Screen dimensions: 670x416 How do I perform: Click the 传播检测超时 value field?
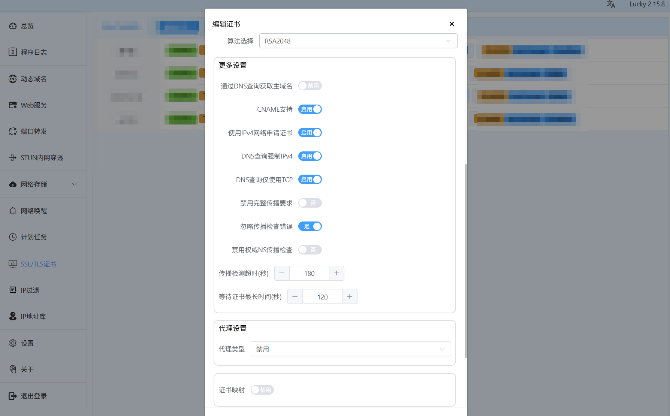(x=309, y=273)
